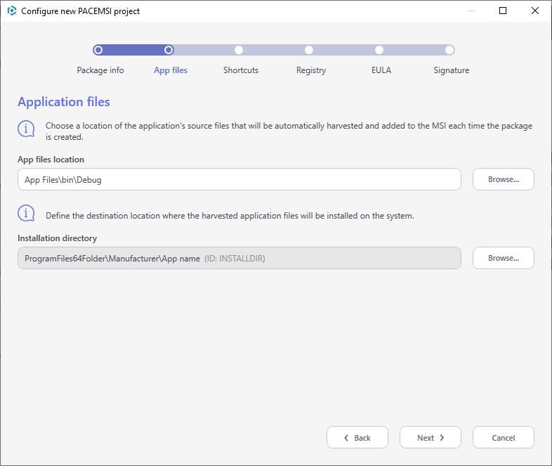
Task: Click the Signature progress circle
Action: (x=449, y=50)
